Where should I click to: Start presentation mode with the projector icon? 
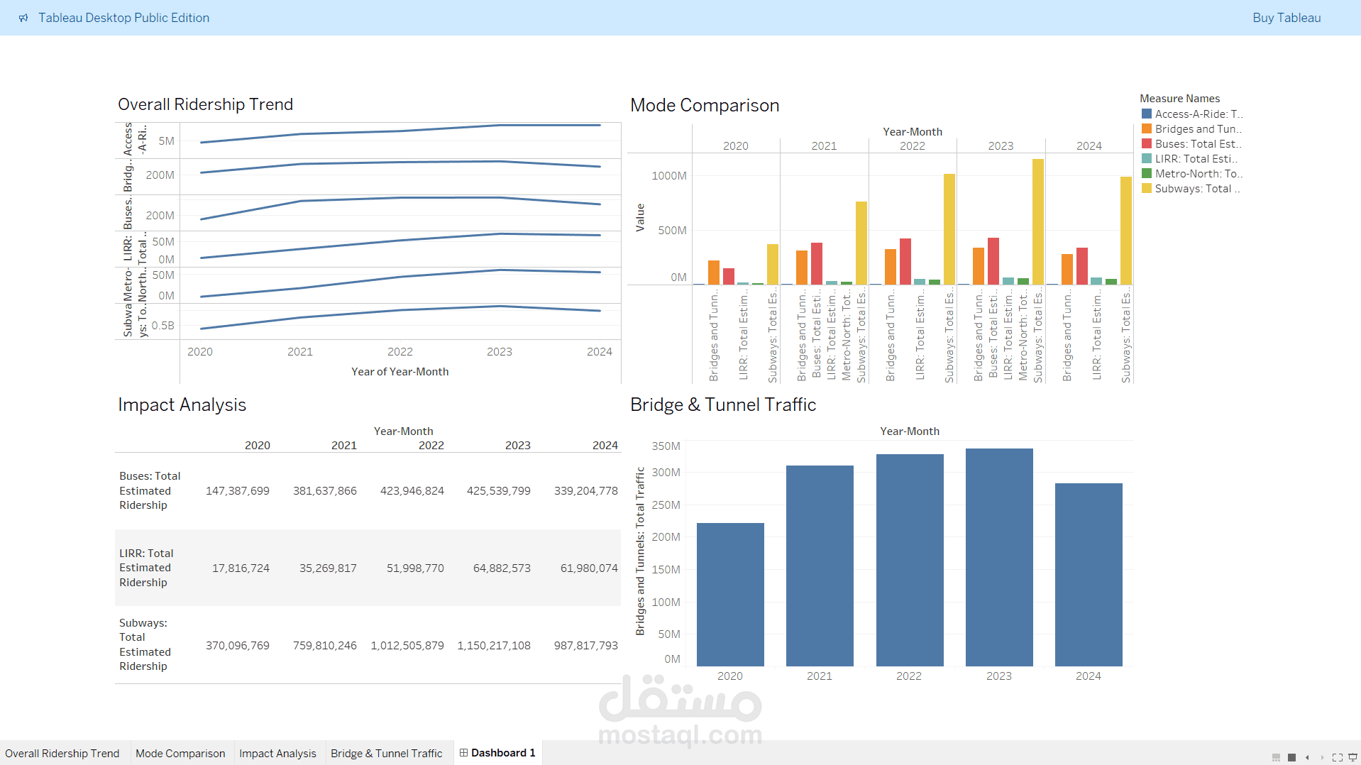pos(1352,757)
